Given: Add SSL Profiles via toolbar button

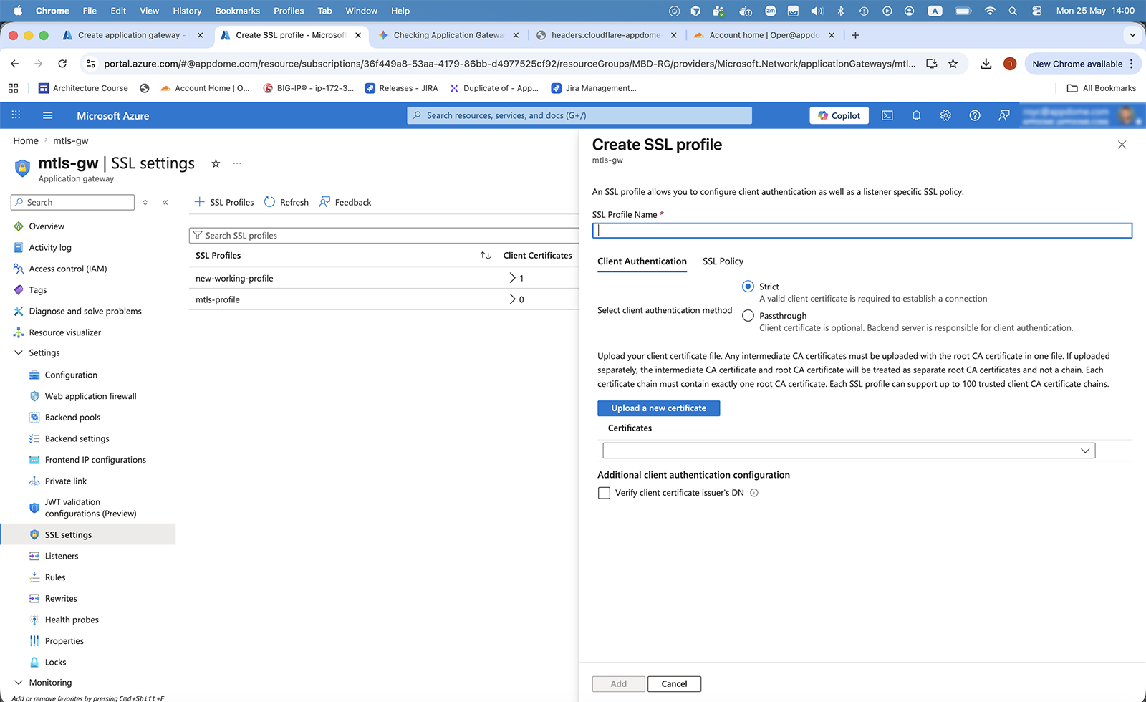Looking at the screenshot, I should click(x=224, y=203).
